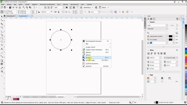Select the Color Eyedropper tool
Image resolution: width=187 pixels, height=105 pixels.
[x=2, y=68]
